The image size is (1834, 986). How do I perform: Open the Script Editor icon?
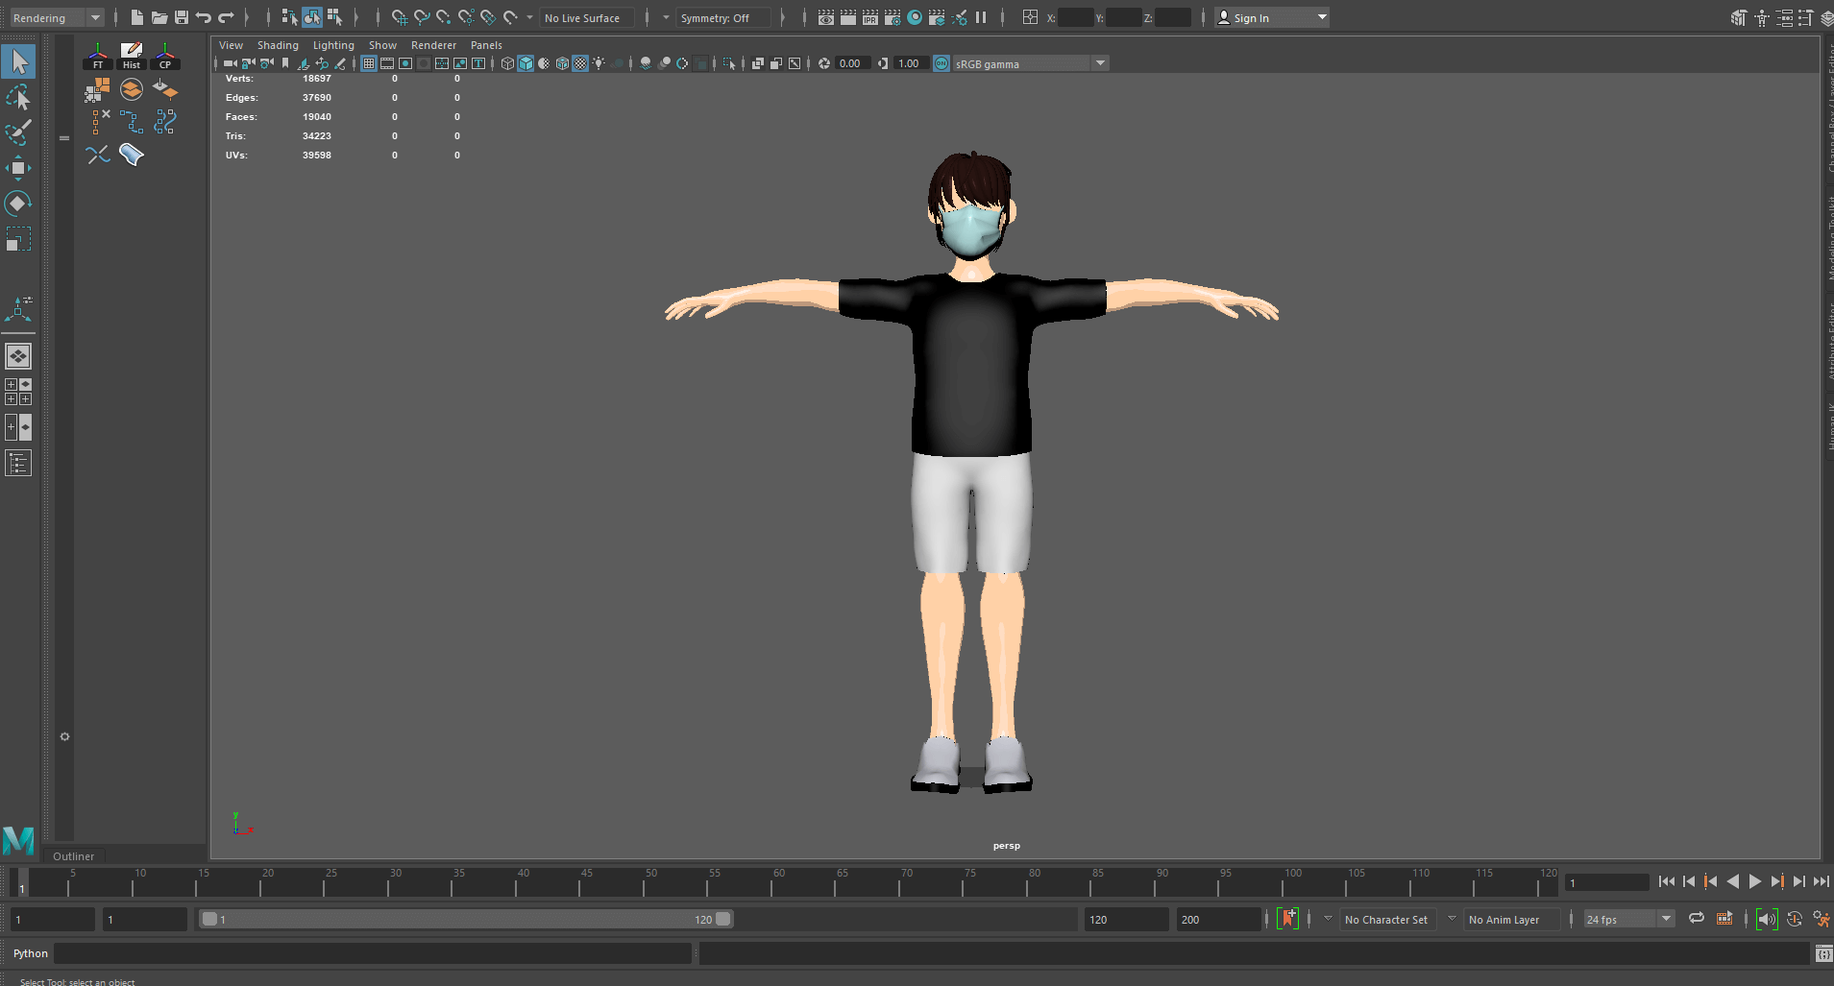tap(1823, 953)
